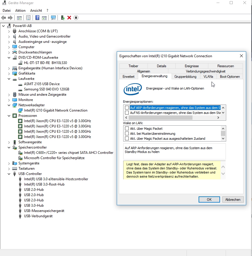Collapse the Prozessoren tree node
Image resolution: width=252 pixels, height=256 pixels.
click(9, 116)
